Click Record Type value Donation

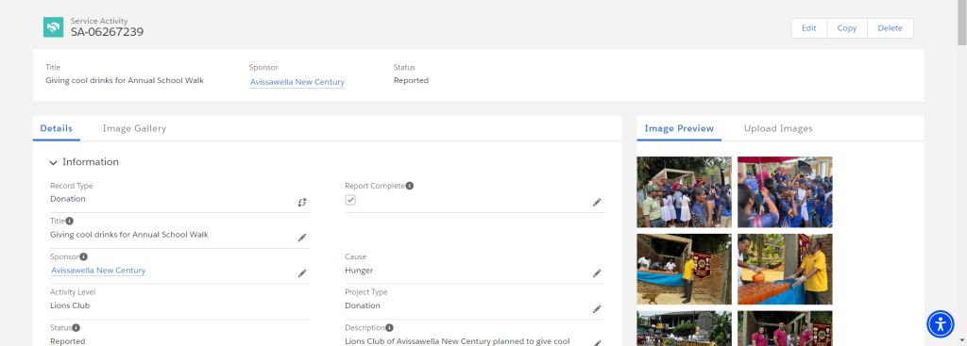point(68,199)
